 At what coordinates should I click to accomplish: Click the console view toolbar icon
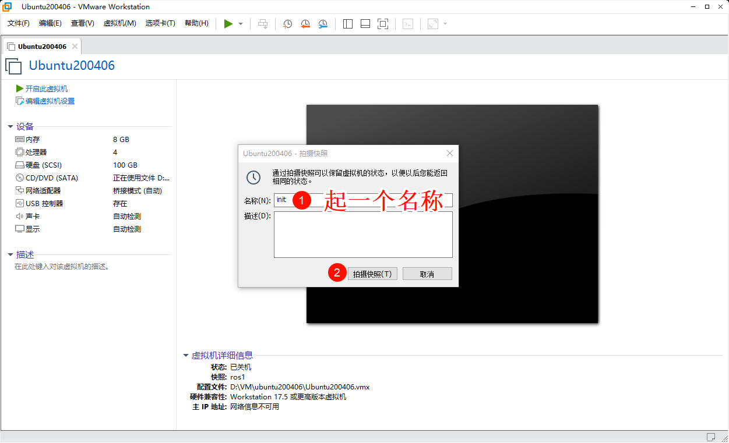pos(408,24)
